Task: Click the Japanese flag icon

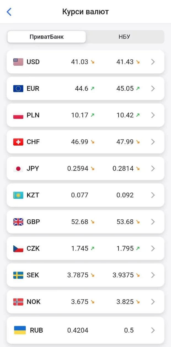Action: (x=18, y=169)
